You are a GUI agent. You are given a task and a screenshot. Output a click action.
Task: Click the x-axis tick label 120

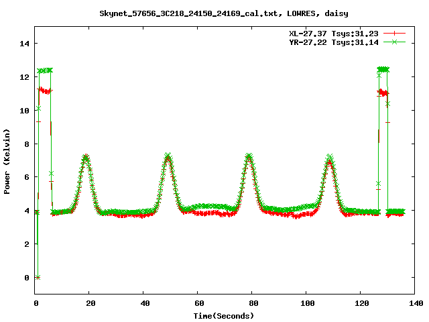[362, 303]
